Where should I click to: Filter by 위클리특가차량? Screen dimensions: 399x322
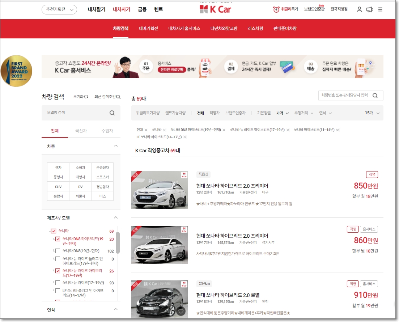click(148, 113)
